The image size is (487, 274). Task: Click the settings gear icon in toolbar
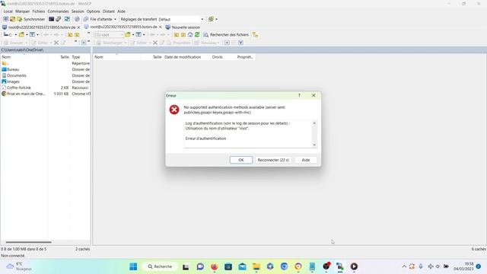pyautogui.click(x=77, y=19)
